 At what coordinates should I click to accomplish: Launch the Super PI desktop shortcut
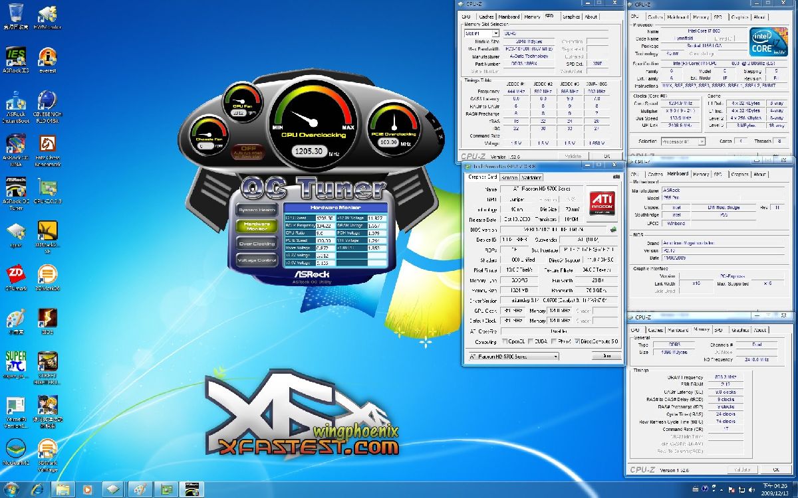[x=15, y=365]
